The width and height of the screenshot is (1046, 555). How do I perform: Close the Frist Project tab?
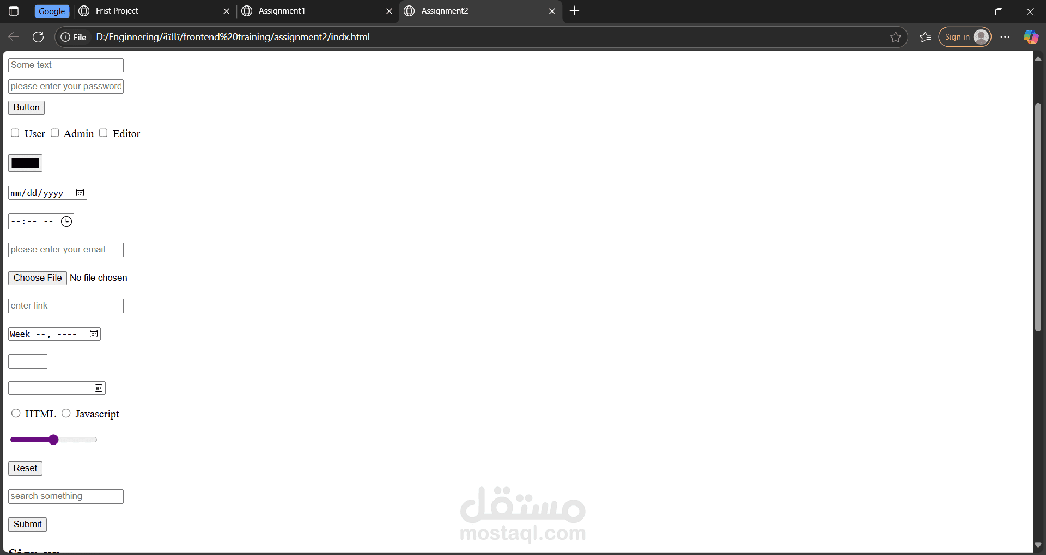[x=227, y=11]
